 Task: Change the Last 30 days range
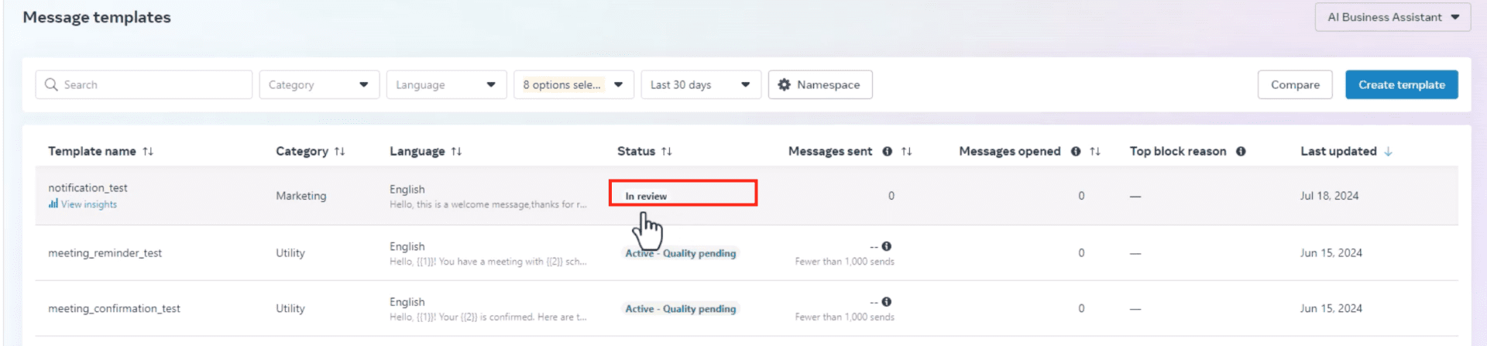[x=700, y=84]
